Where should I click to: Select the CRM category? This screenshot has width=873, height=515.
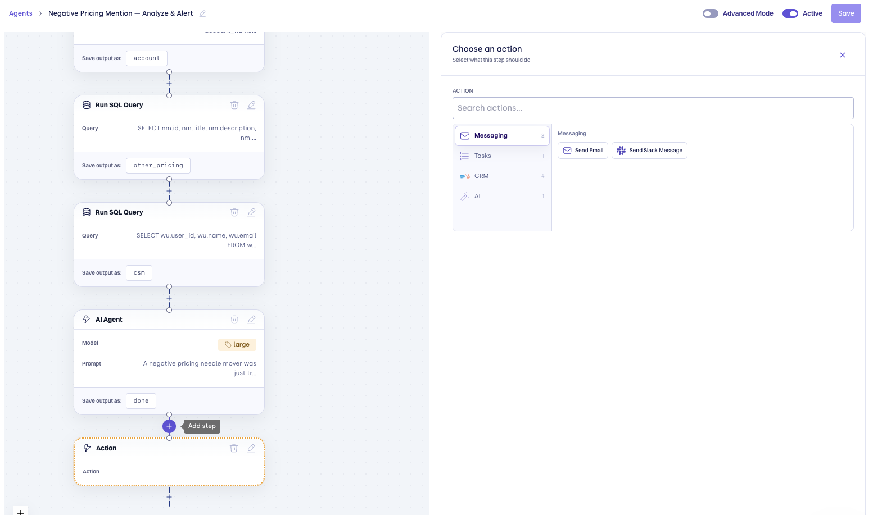pos(502,176)
